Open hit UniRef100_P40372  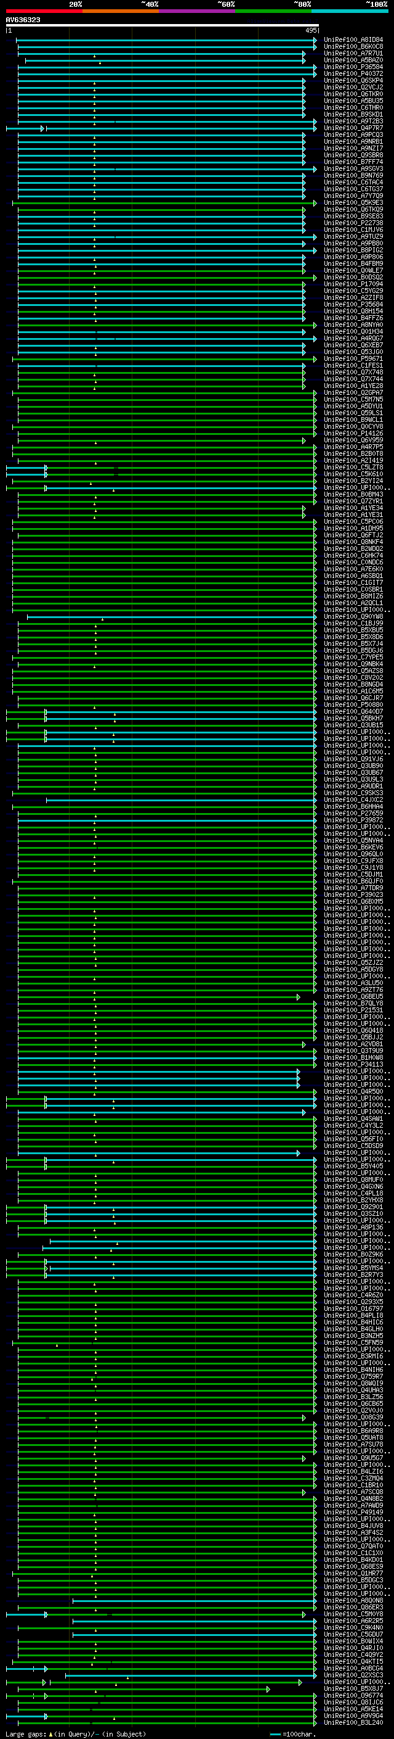point(353,73)
